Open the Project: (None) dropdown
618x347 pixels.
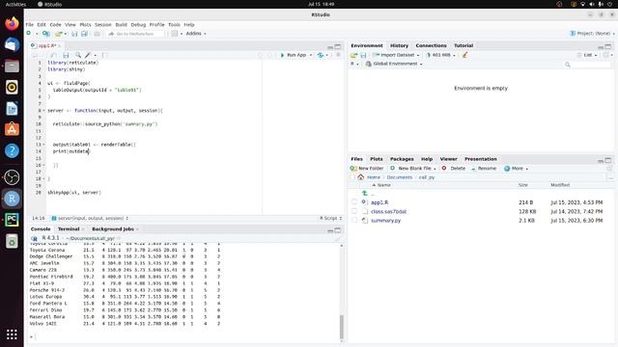click(x=592, y=34)
